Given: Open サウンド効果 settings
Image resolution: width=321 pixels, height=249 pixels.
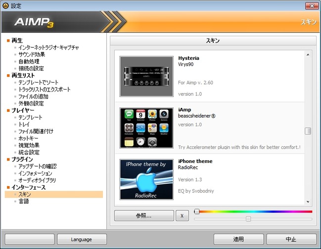Looking at the screenshot, I should coord(32,54).
